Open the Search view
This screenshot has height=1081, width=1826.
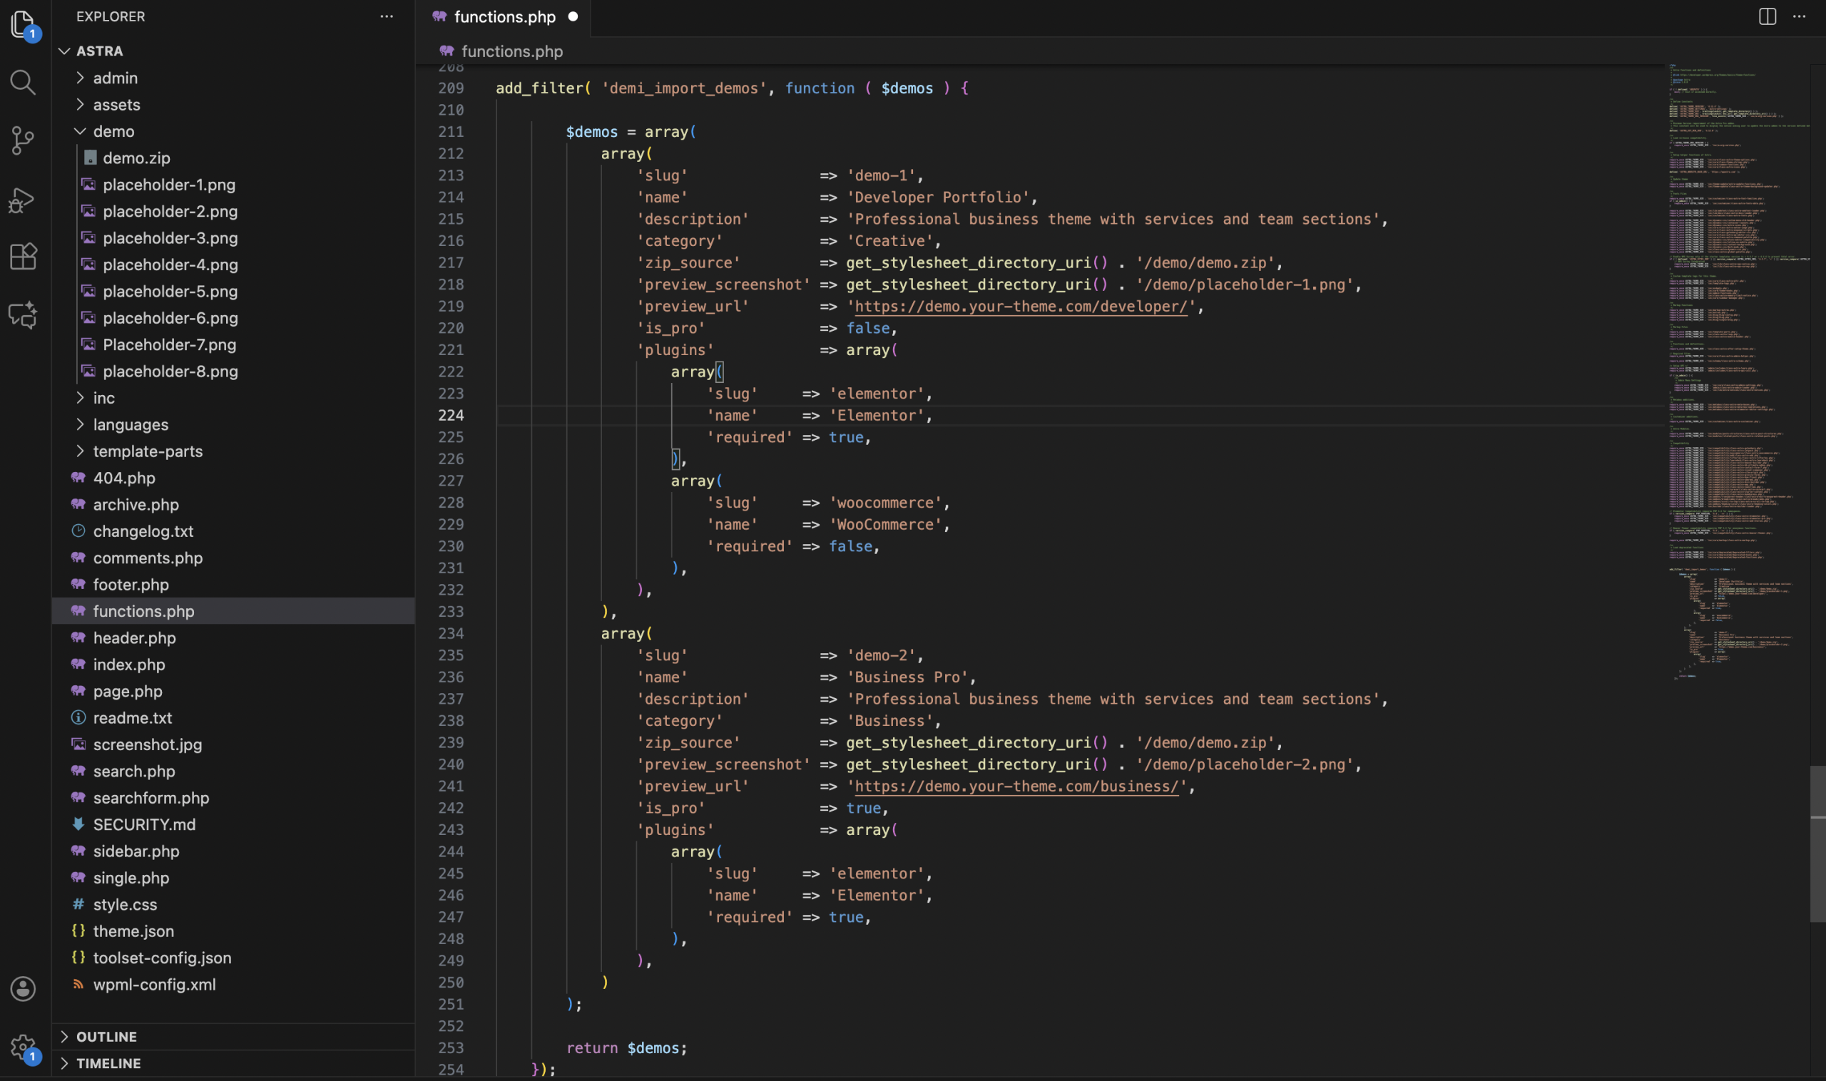(x=23, y=82)
